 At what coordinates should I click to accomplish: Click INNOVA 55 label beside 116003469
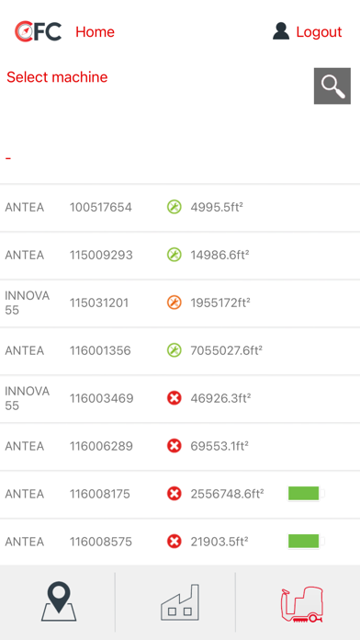pyautogui.click(x=28, y=398)
